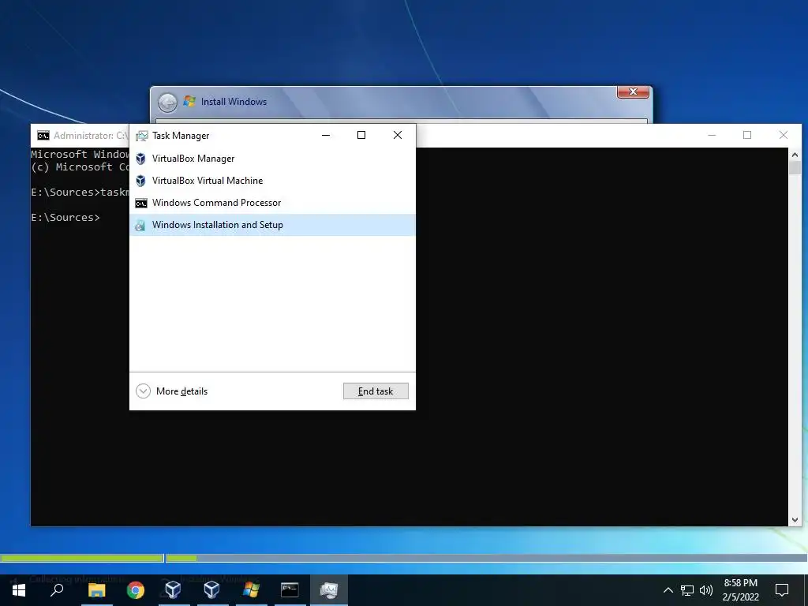Click the VirtualBox Virtual Machine cube icon
Image resolution: width=808 pixels, height=606 pixels.
140,181
